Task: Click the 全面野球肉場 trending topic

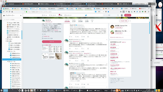Action: [x=114, y=54]
